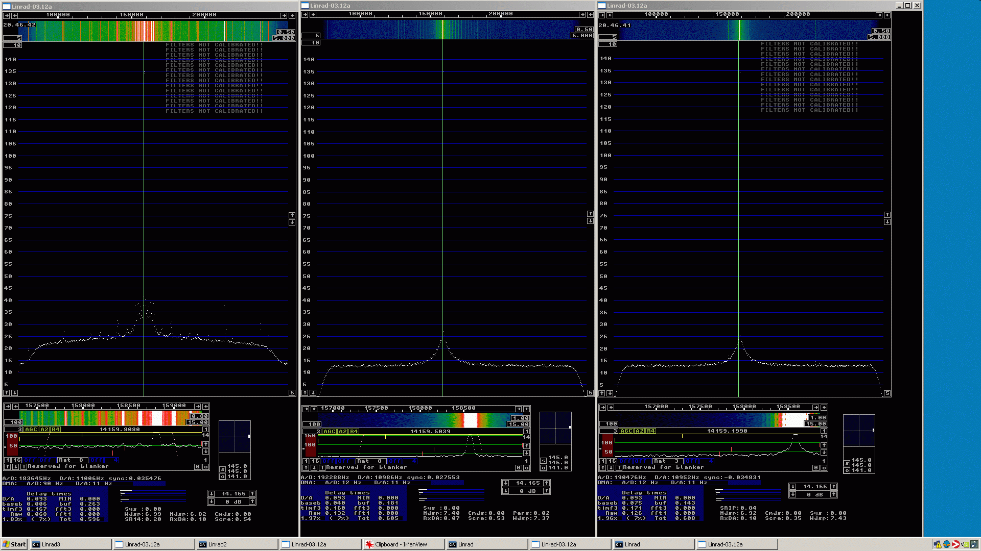Click Rat 8 button in left window

click(x=73, y=460)
